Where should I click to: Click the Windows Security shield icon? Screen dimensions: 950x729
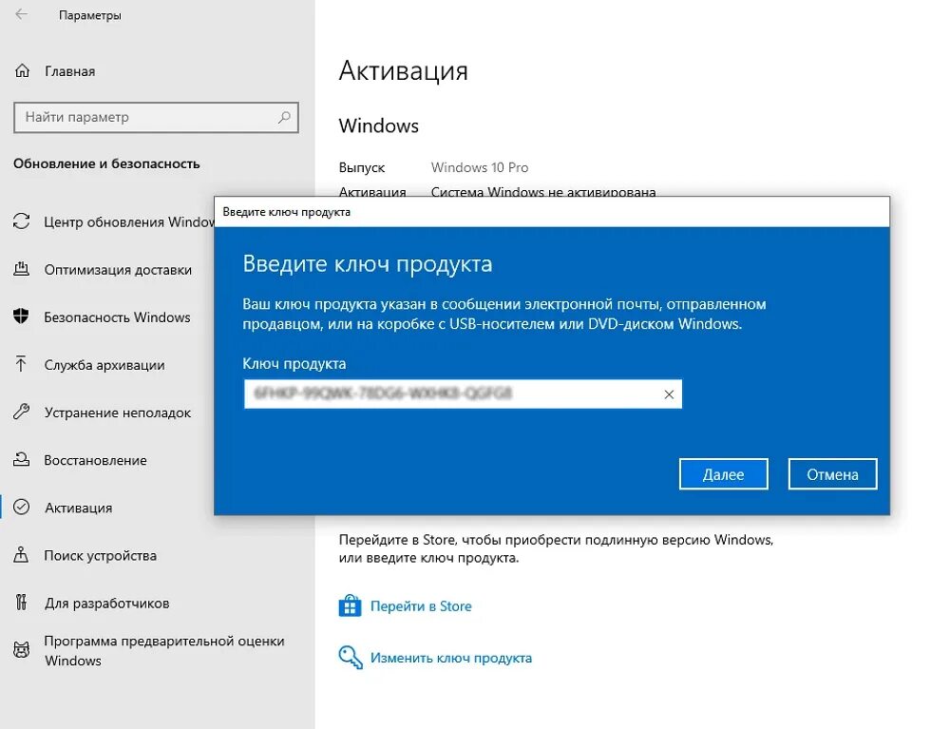tap(21, 317)
